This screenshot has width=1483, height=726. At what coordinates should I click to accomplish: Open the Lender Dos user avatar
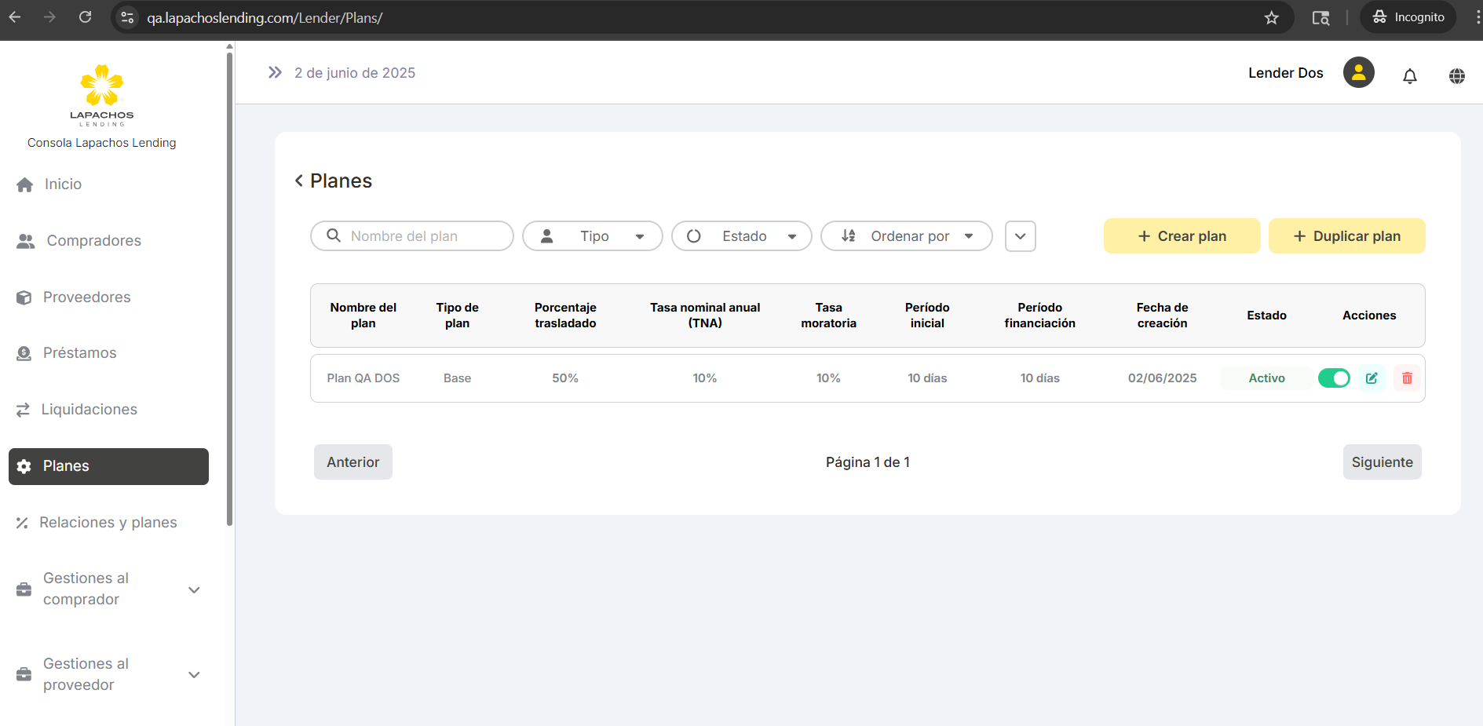coord(1358,73)
